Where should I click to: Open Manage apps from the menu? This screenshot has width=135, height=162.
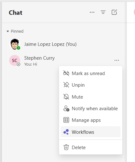click(x=91, y=120)
